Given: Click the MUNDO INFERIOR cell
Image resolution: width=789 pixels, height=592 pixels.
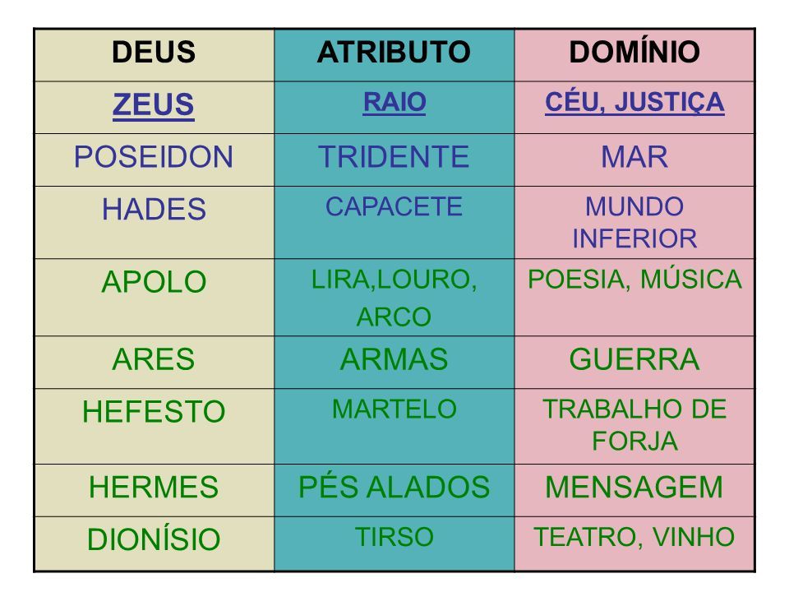Looking at the screenshot, I should (634, 223).
